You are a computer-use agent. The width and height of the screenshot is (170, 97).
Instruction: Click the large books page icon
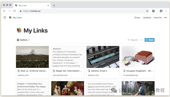coord(19,30)
